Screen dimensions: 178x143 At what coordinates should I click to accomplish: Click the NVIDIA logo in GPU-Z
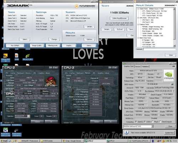click(x=169, y=75)
